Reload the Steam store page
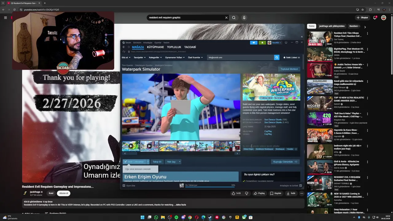Image resolution: width=393 pixels, height=221 pixels. click(124, 52)
